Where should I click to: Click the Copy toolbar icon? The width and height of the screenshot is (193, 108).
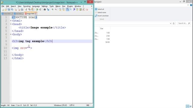click(30, 10)
